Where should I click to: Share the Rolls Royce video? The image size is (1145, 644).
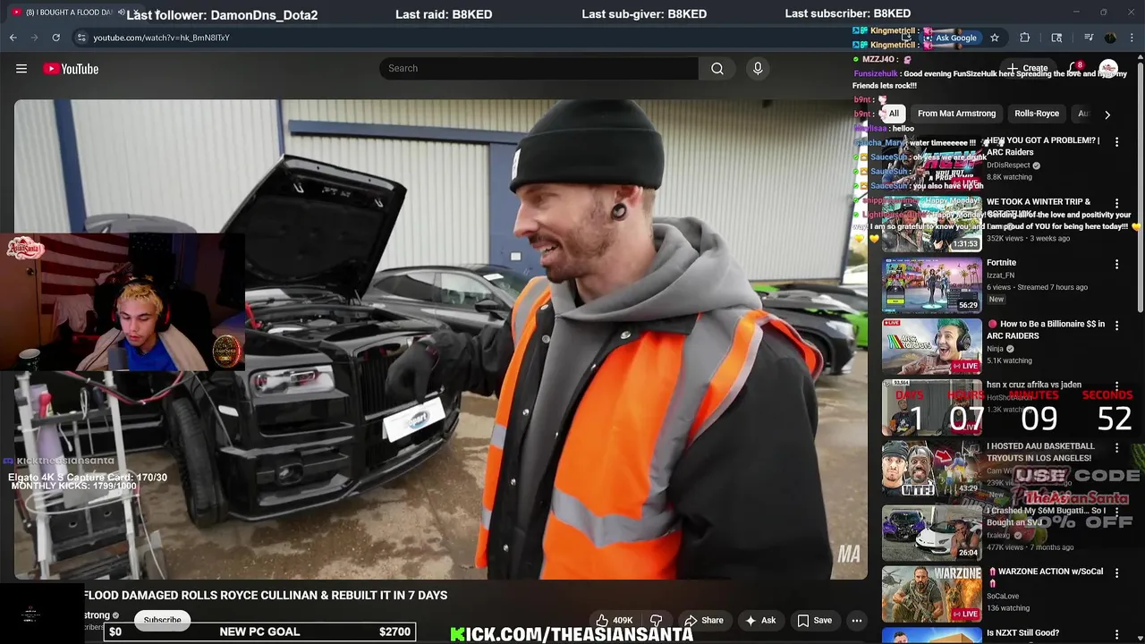(703, 621)
